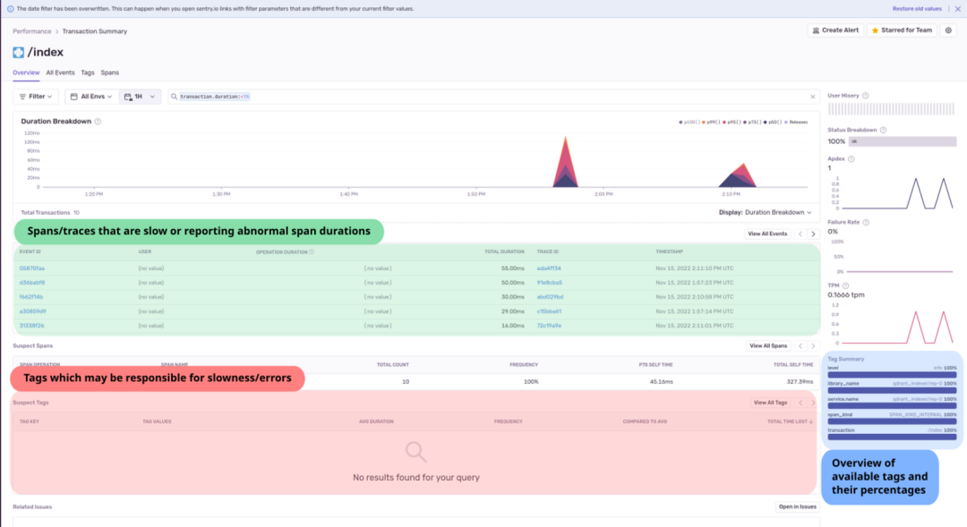Open trace ID 91e8cba5
This screenshot has height=527, width=967.
point(550,283)
